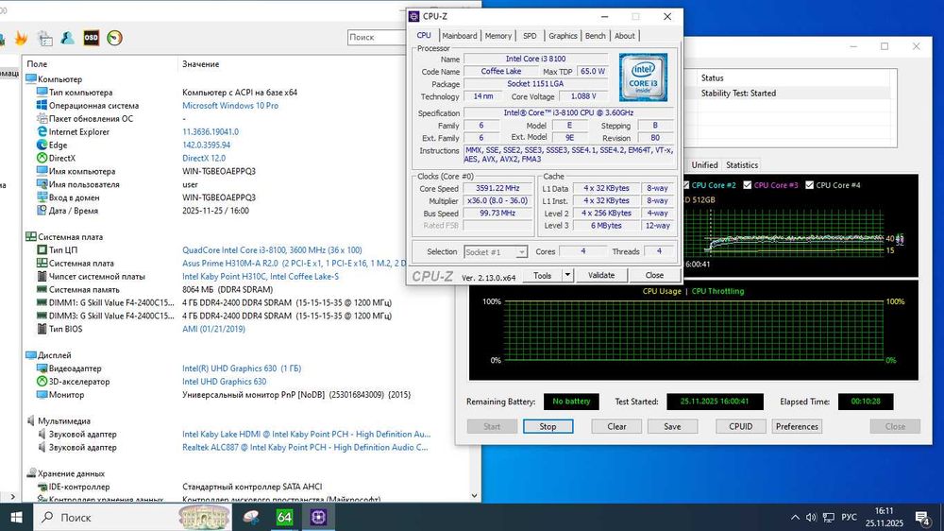Click the Поиск search field in AIDA64
This screenshot has width=944, height=531.
click(377, 37)
